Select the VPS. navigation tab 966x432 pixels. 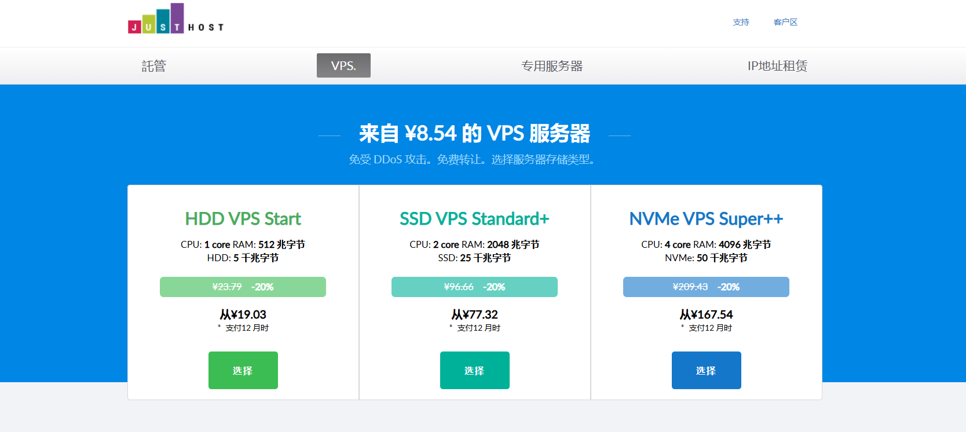click(343, 65)
